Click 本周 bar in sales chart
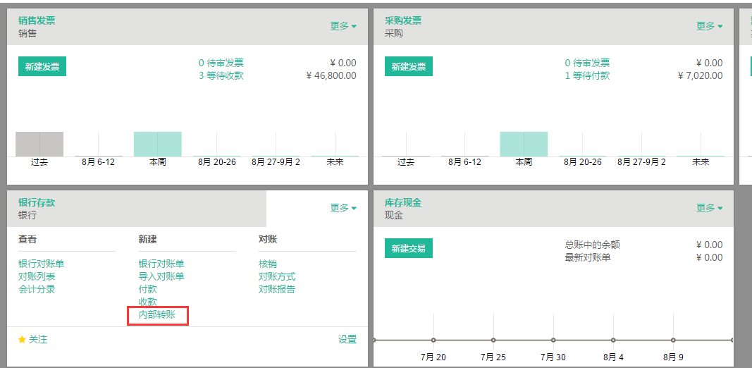 coord(157,144)
